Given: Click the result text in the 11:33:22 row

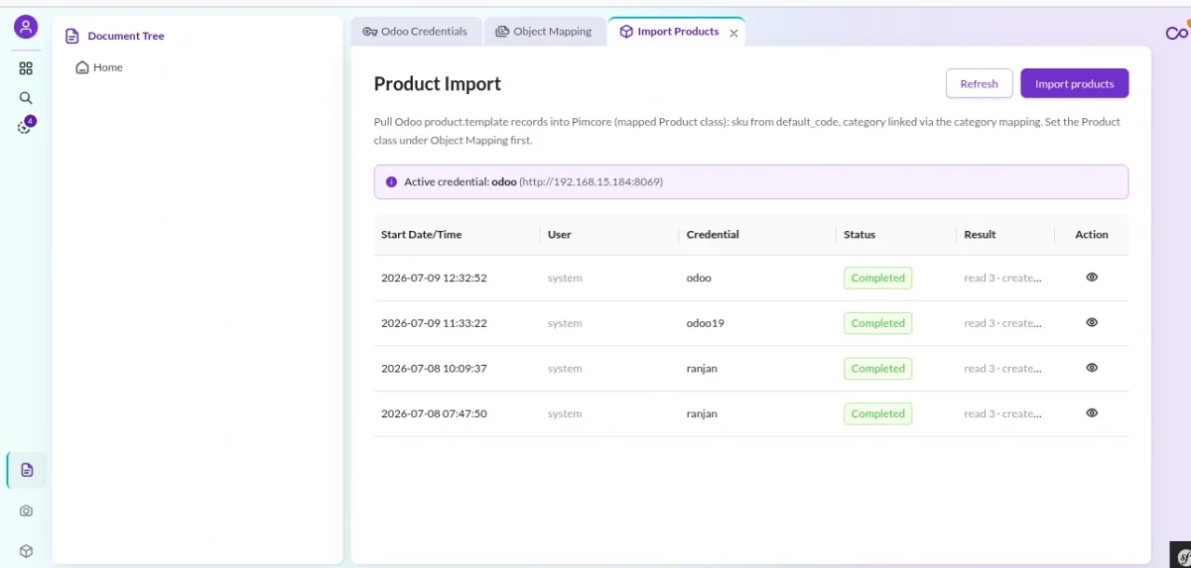Looking at the screenshot, I should coord(1003,323).
